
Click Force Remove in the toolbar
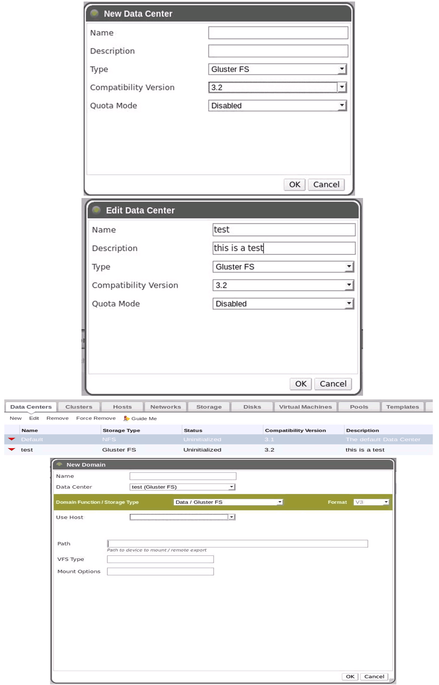(96, 418)
